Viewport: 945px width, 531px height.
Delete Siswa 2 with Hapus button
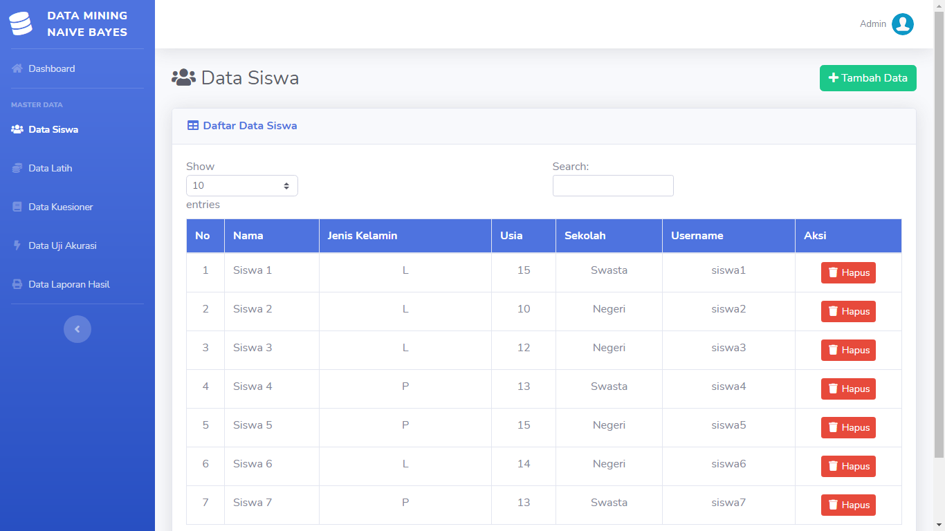[848, 312]
